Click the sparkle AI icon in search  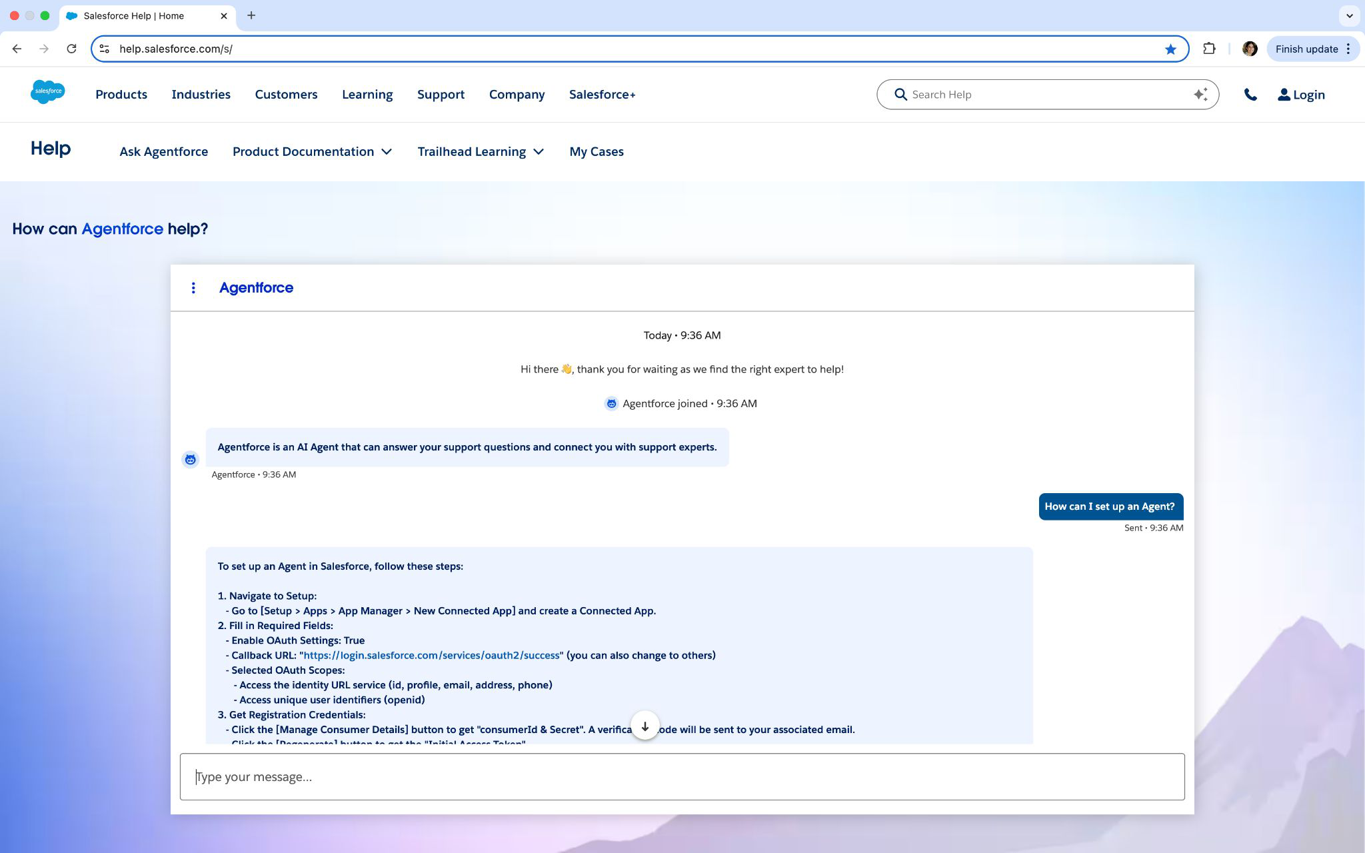coord(1200,95)
